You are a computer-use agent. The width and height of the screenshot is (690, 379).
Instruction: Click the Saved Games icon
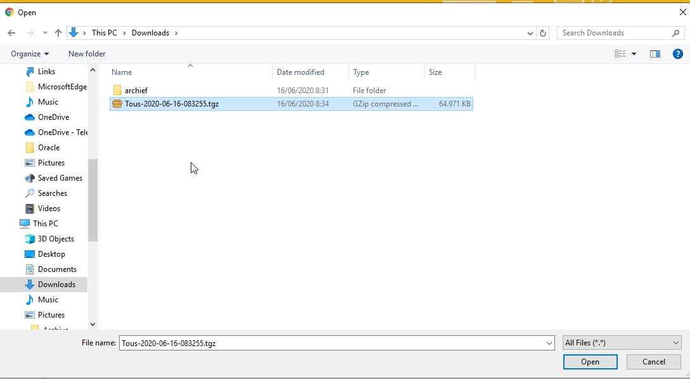point(30,178)
